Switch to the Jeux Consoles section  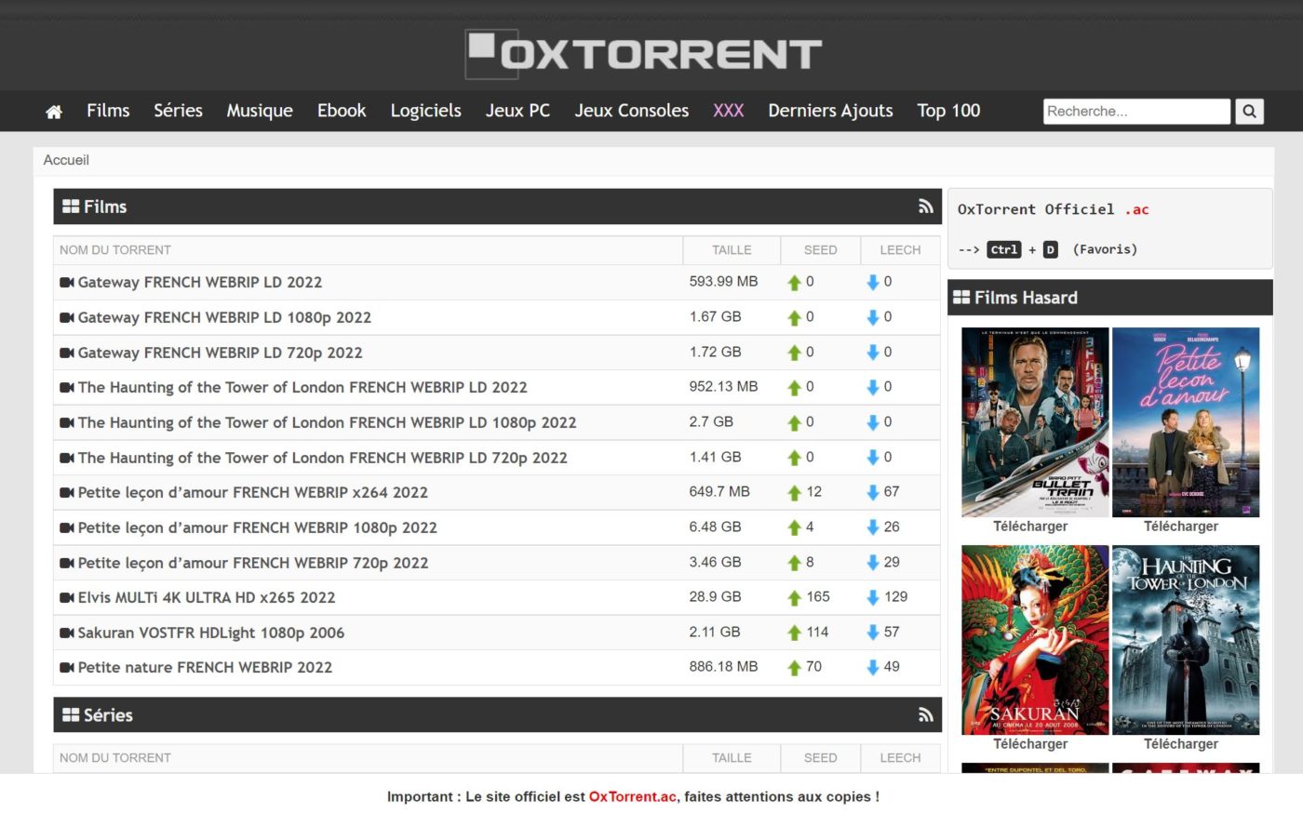[631, 111]
